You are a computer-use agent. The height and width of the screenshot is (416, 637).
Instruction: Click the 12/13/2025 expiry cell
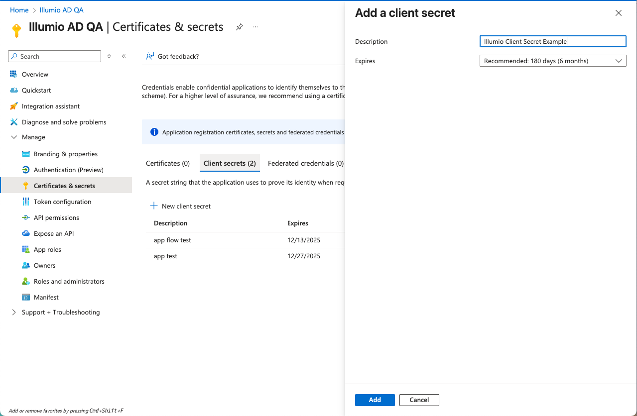[x=304, y=240]
